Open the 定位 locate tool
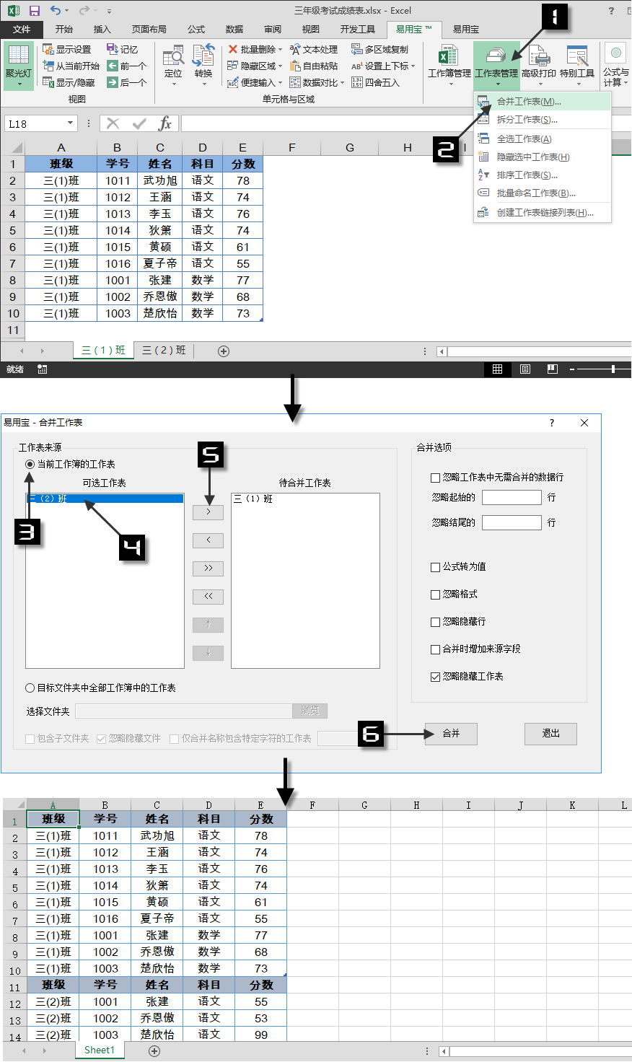 (x=173, y=65)
